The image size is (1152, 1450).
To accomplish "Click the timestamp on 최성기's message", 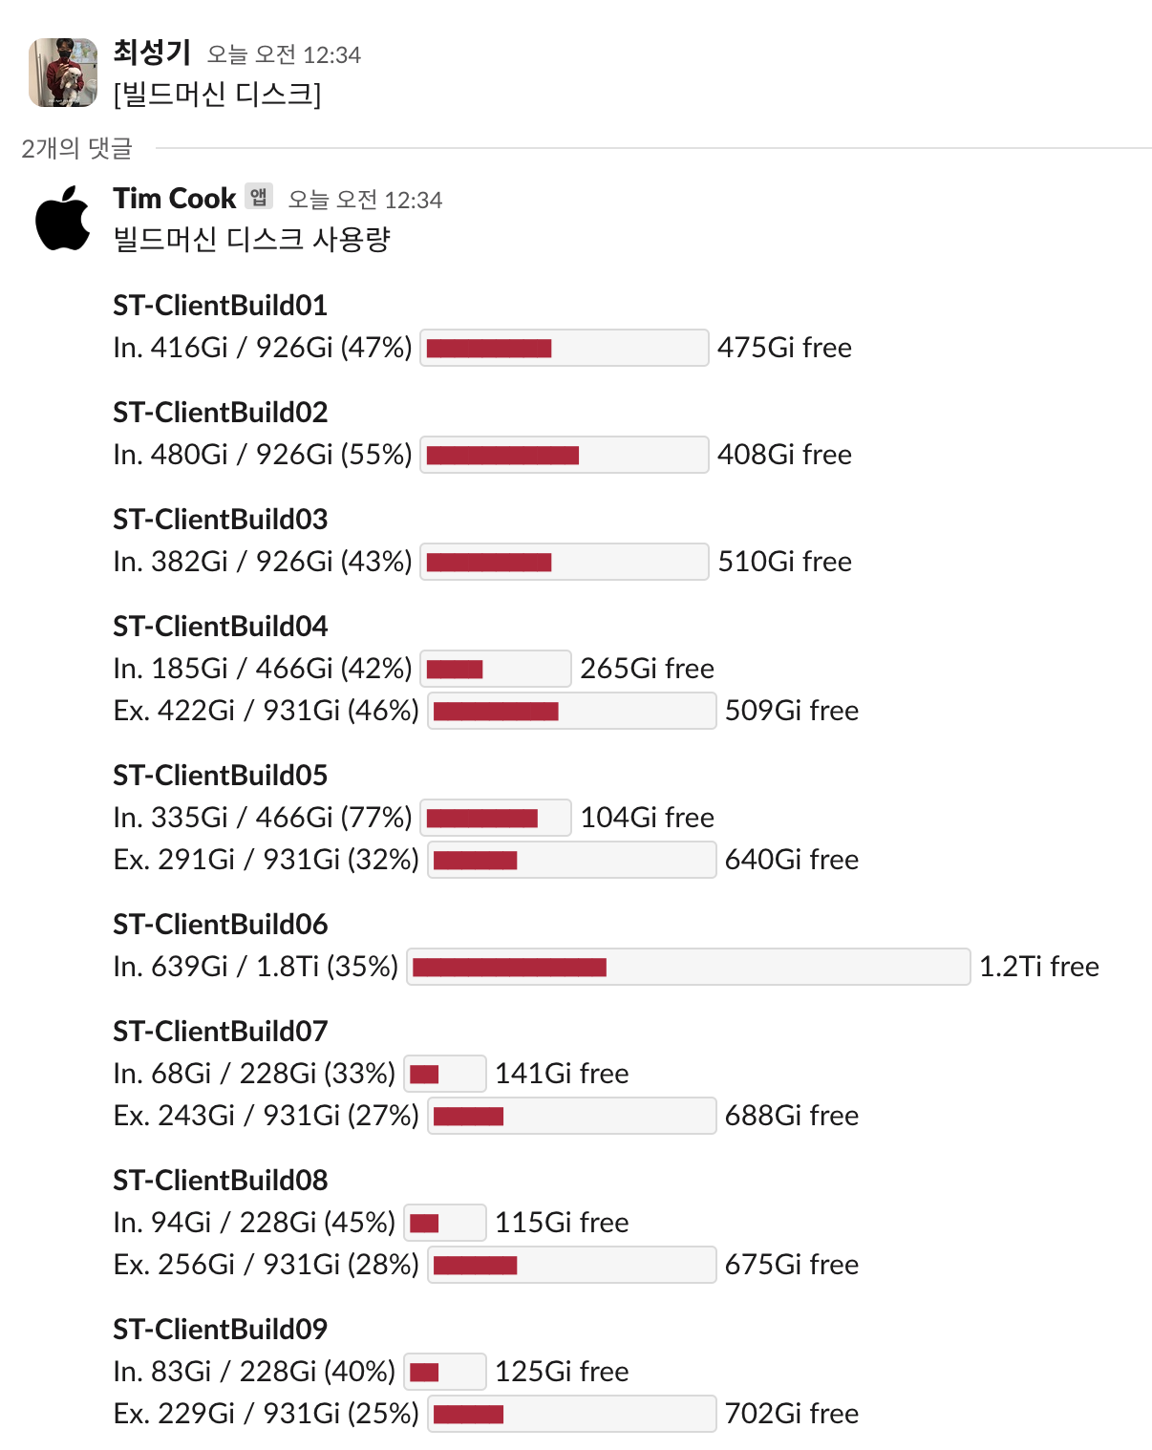I will (x=284, y=55).
